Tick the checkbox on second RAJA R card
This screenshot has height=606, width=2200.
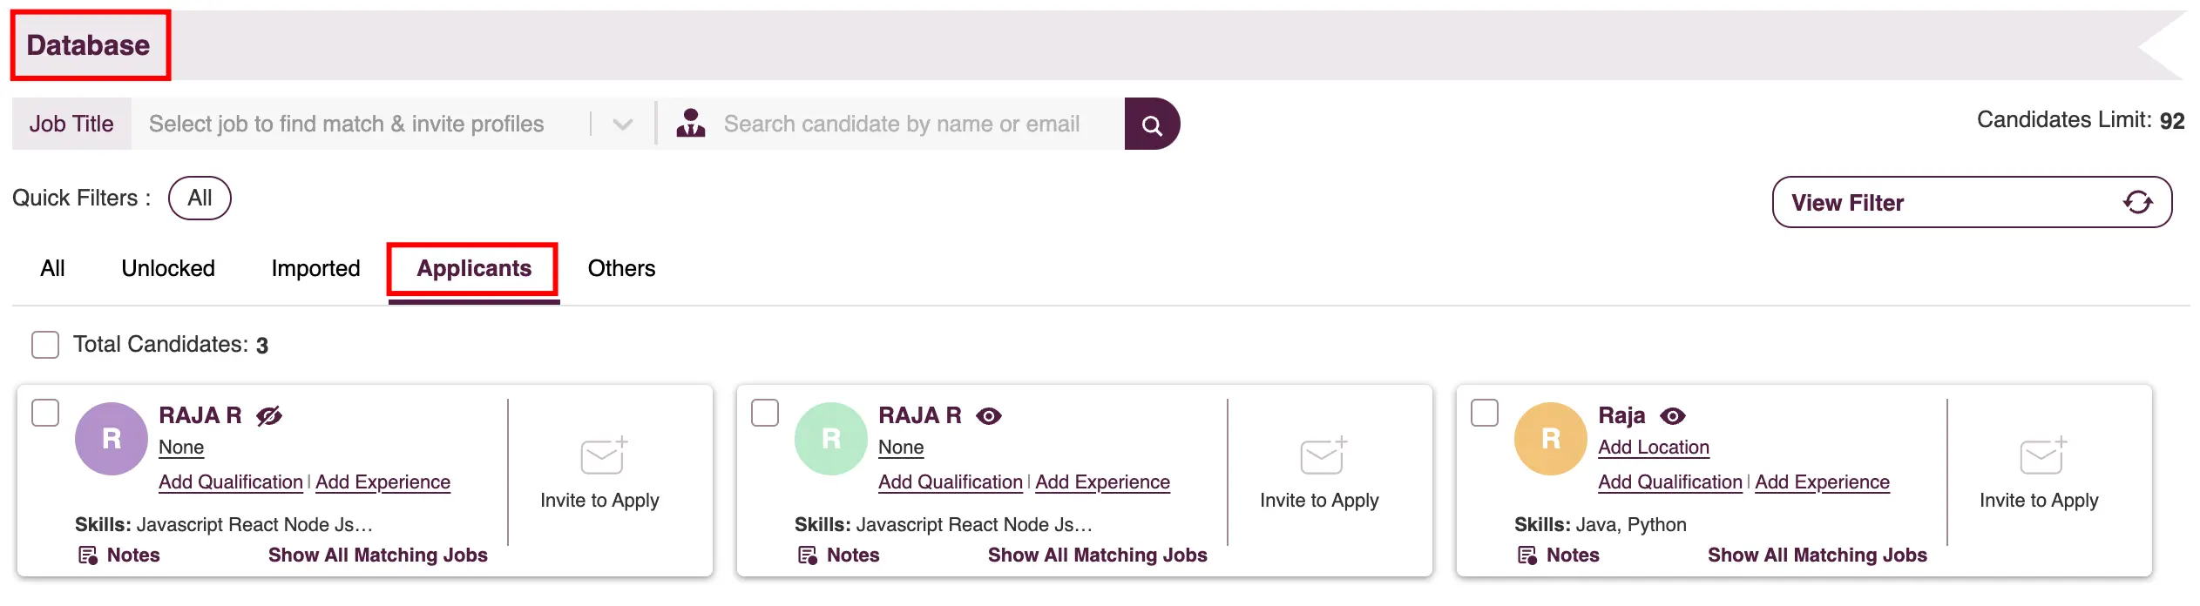pos(765,413)
